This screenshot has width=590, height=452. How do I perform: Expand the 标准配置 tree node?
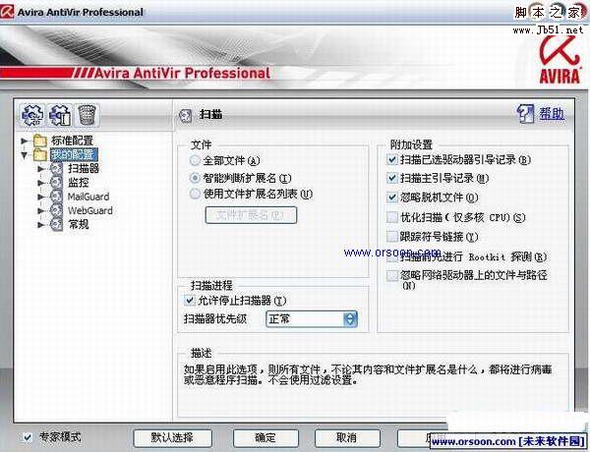[25, 141]
